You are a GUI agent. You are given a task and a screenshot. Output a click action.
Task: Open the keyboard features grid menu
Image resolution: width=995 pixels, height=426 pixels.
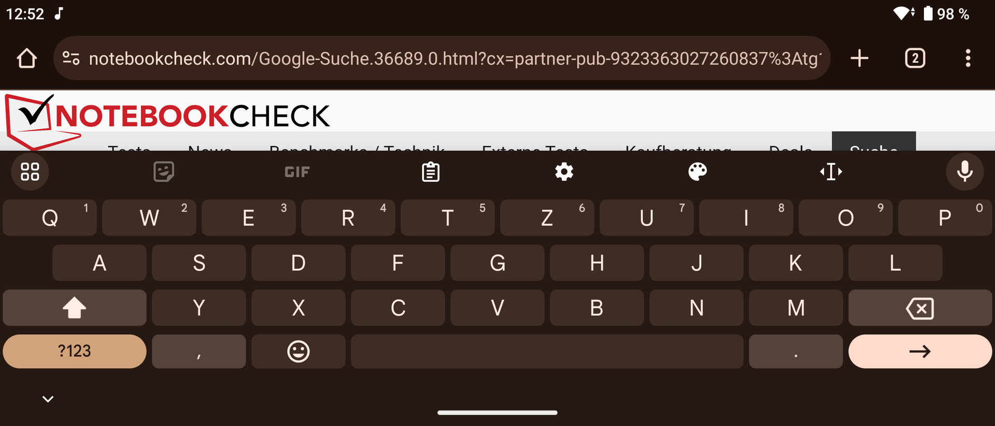point(30,171)
